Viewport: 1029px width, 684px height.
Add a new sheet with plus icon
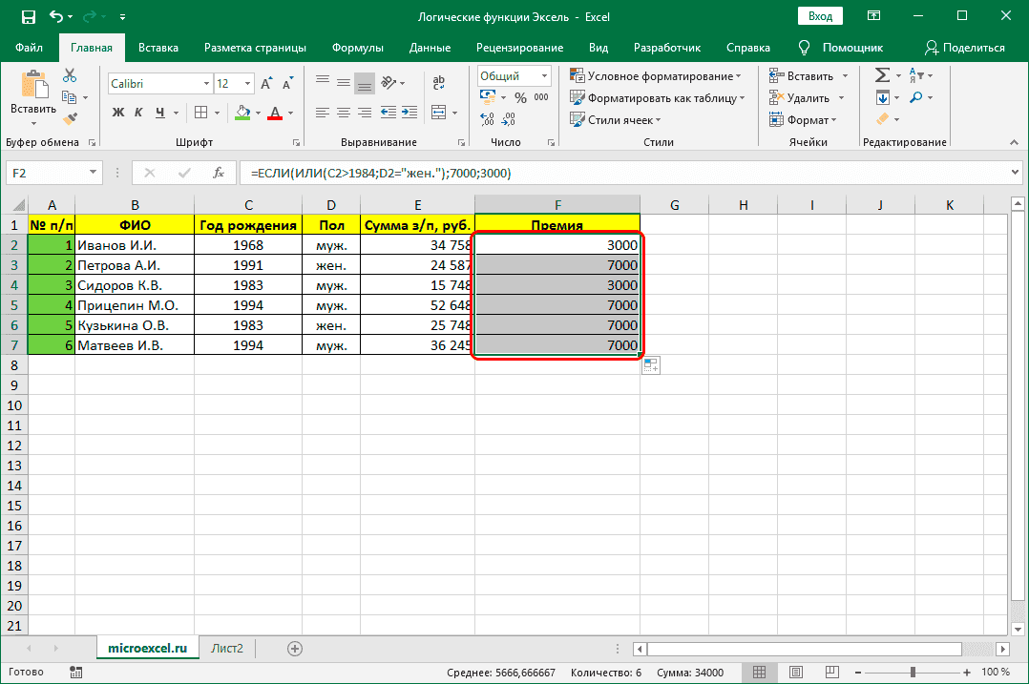point(295,649)
